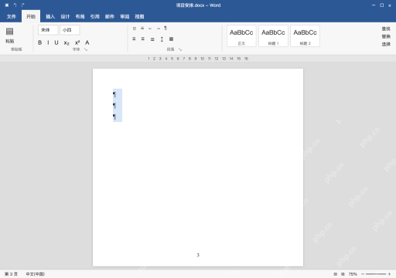Image resolution: width=396 pixels, height=278 pixels.
Task: Switch to the 布局 (Layout) tab
Action: pyautogui.click(x=80, y=17)
